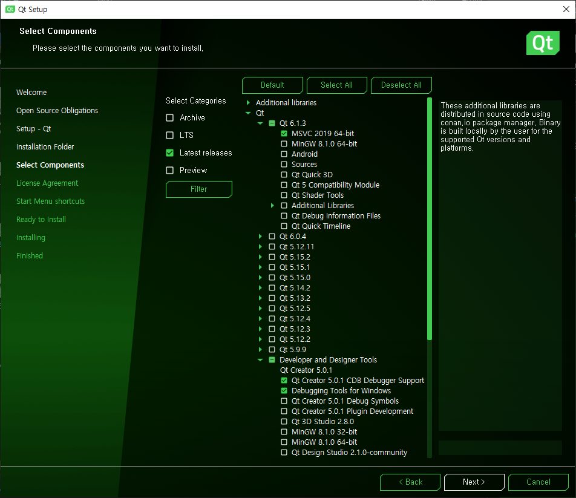Enable the Archive category checkbox

coord(169,117)
